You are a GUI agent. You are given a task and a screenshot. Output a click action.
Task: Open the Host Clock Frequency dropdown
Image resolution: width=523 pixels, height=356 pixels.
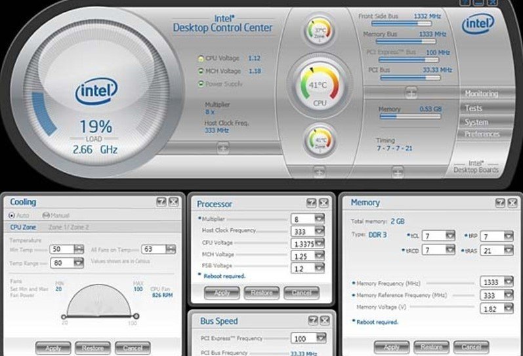click(x=320, y=231)
